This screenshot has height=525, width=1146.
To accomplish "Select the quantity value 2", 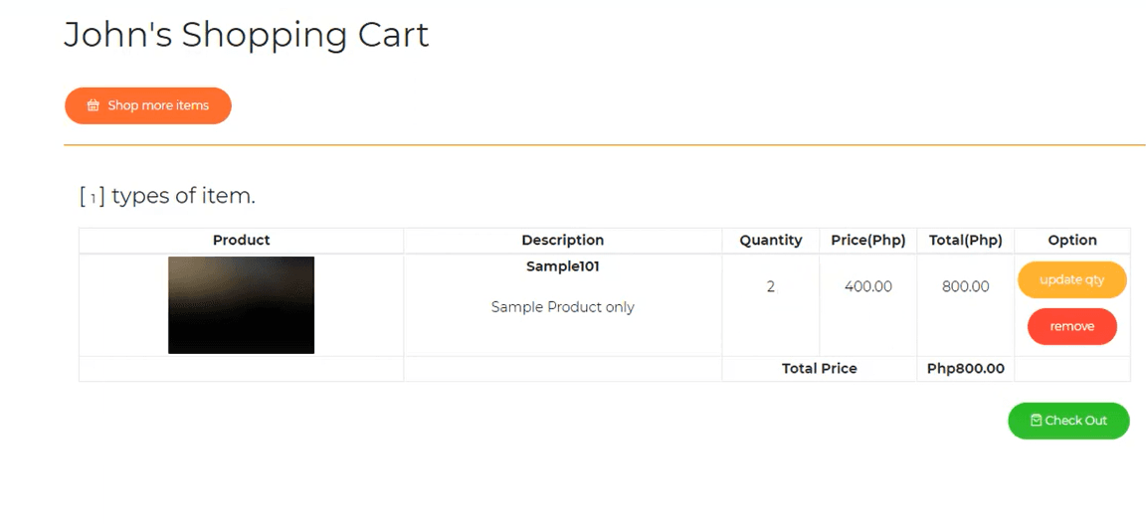I will pos(770,287).
